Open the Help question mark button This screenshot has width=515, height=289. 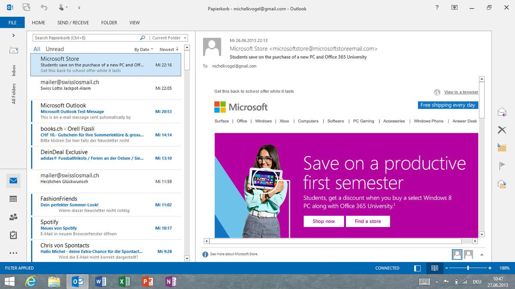pyautogui.click(x=437, y=7)
